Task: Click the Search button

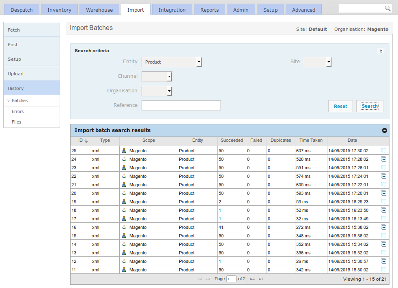Action: [369, 106]
